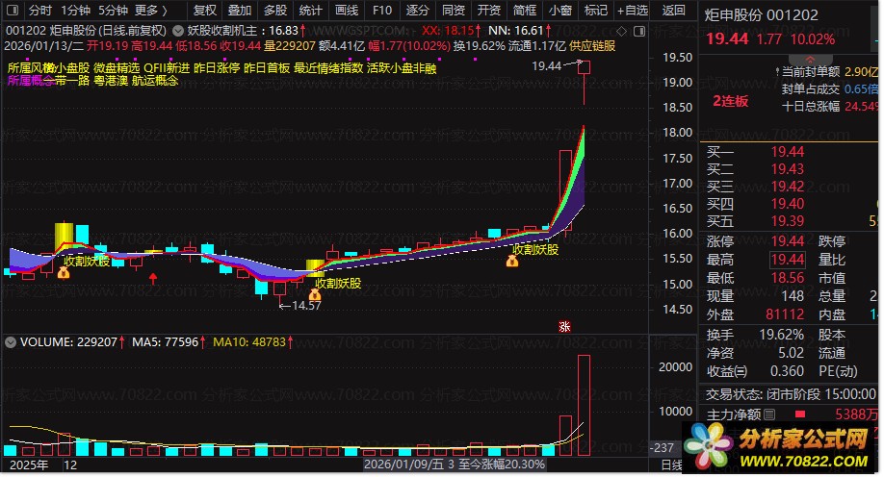Click the 买一 19.44 bid row
This screenshot has height=477, width=884.
pyautogui.click(x=789, y=152)
